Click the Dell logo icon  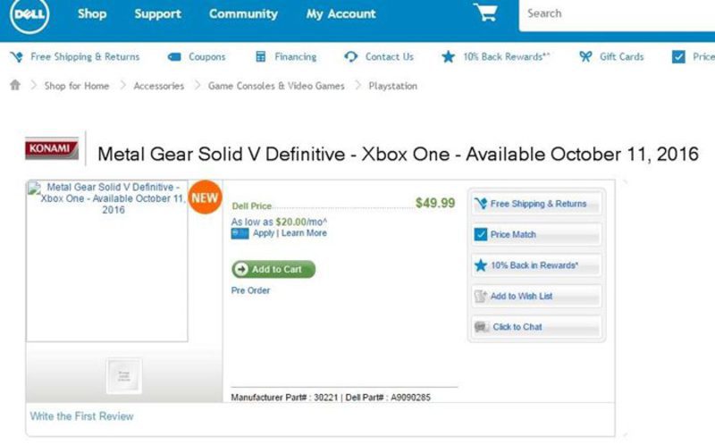[29, 15]
